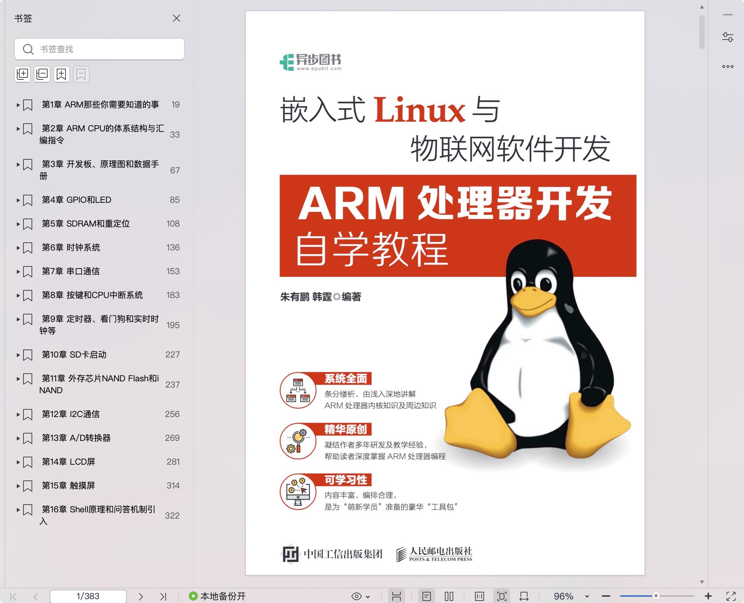Expand all bookmarks with the plus icon
The height and width of the screenshot is (603, 744).
[x=23, y=74]
